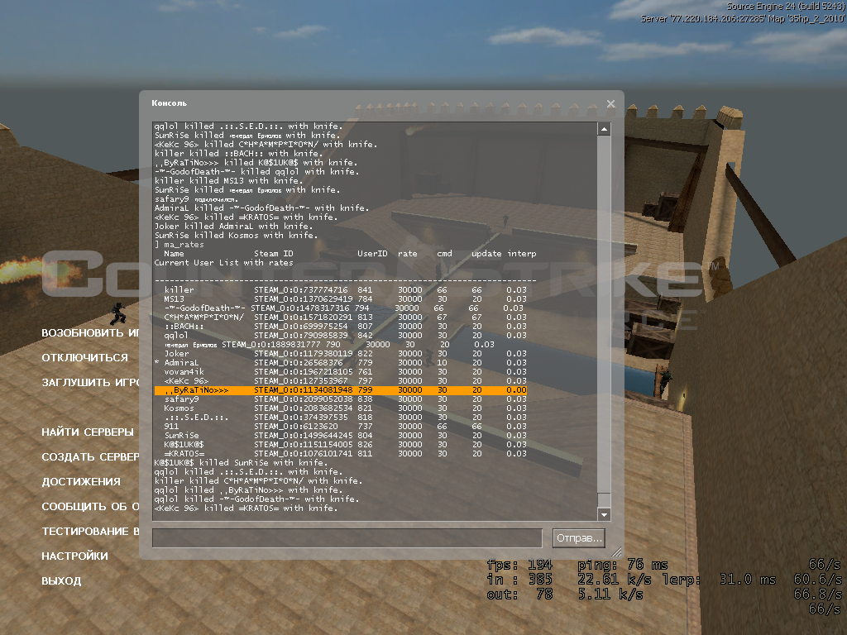Open ЗАГЛУШИТЬ ИГРОКОВ menu item
Viewport: 847px width, 635px height.
click(x=90, y=382)
